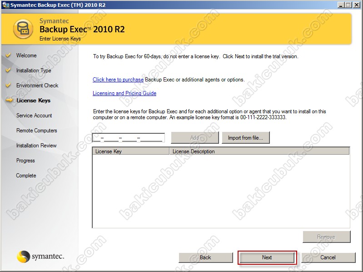The height and width of the screenshot is (272, 363).
Task: Open the Licensing and Pricing Guide link
Action: coord(124,93)
